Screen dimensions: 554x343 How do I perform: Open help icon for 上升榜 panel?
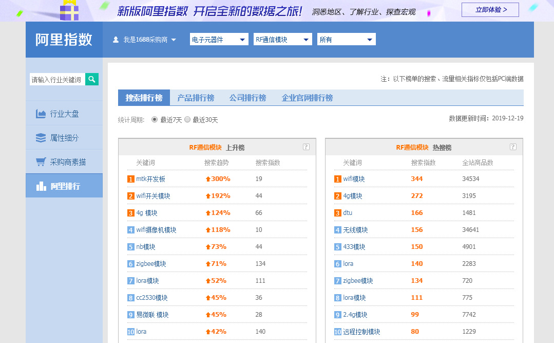pos(306,147)
